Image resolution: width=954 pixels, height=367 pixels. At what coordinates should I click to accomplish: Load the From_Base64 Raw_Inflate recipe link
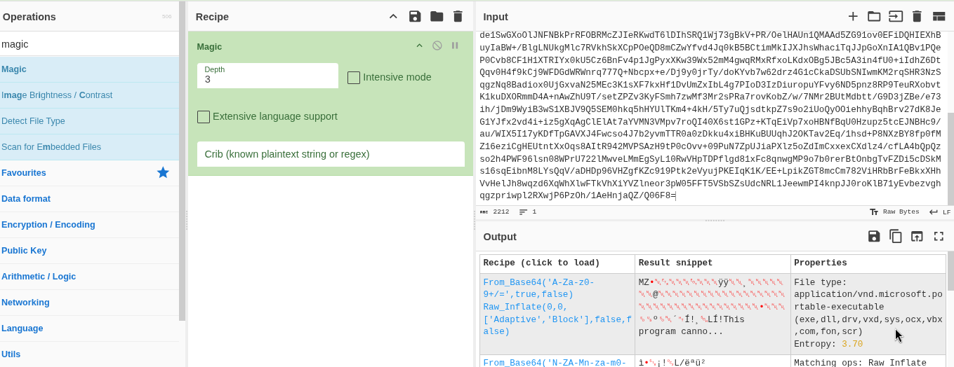[x=557, y=307]
